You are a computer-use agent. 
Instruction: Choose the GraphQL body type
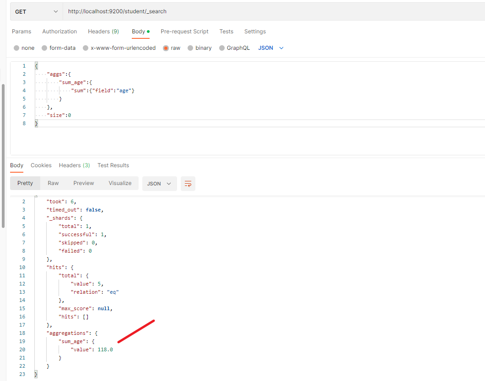click(x=234, y=48)
